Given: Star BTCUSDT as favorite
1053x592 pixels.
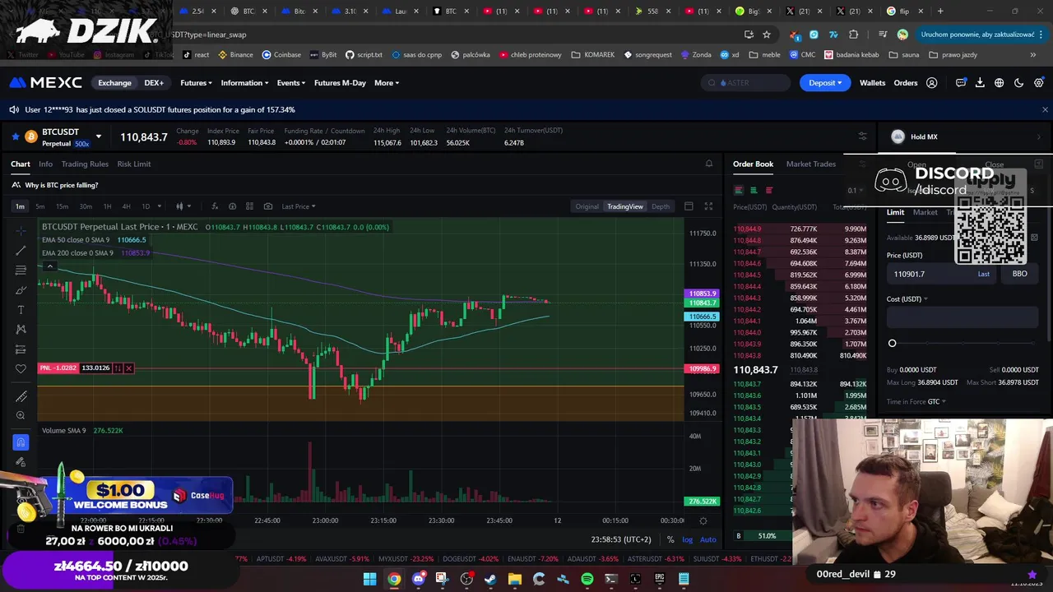Looking at the screenshot, I should click(15, 136).
